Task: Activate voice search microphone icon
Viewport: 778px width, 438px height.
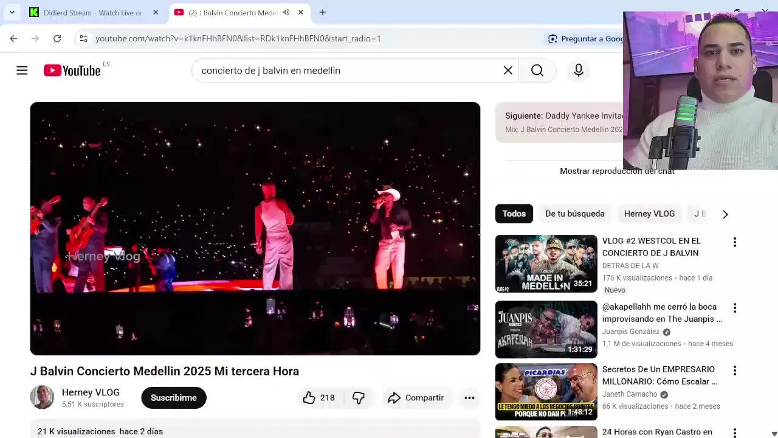Action: coord(579,71)
